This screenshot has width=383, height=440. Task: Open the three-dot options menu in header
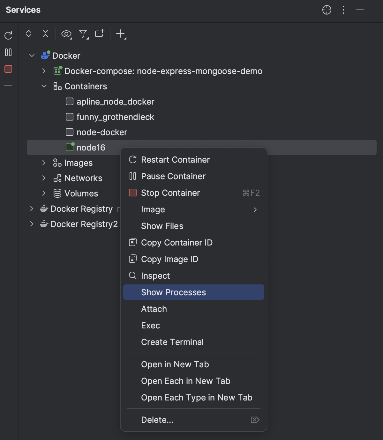click(x=343, y=10)
